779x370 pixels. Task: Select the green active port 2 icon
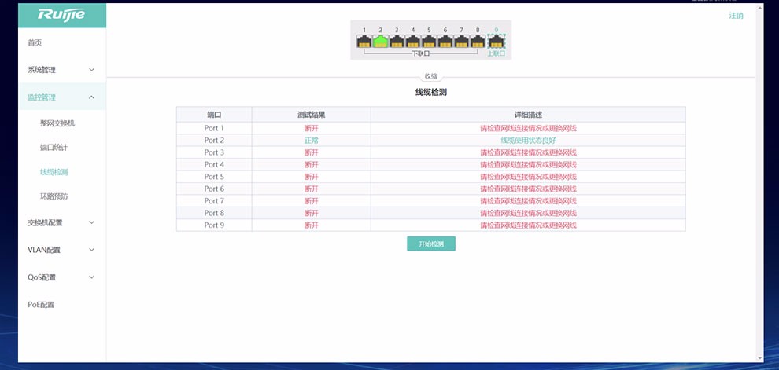[380, 42]
